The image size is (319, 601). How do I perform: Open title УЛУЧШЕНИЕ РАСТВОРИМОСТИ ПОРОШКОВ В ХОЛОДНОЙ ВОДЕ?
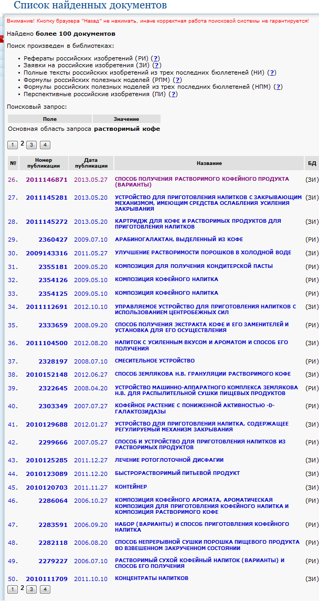tap(203, 253)
